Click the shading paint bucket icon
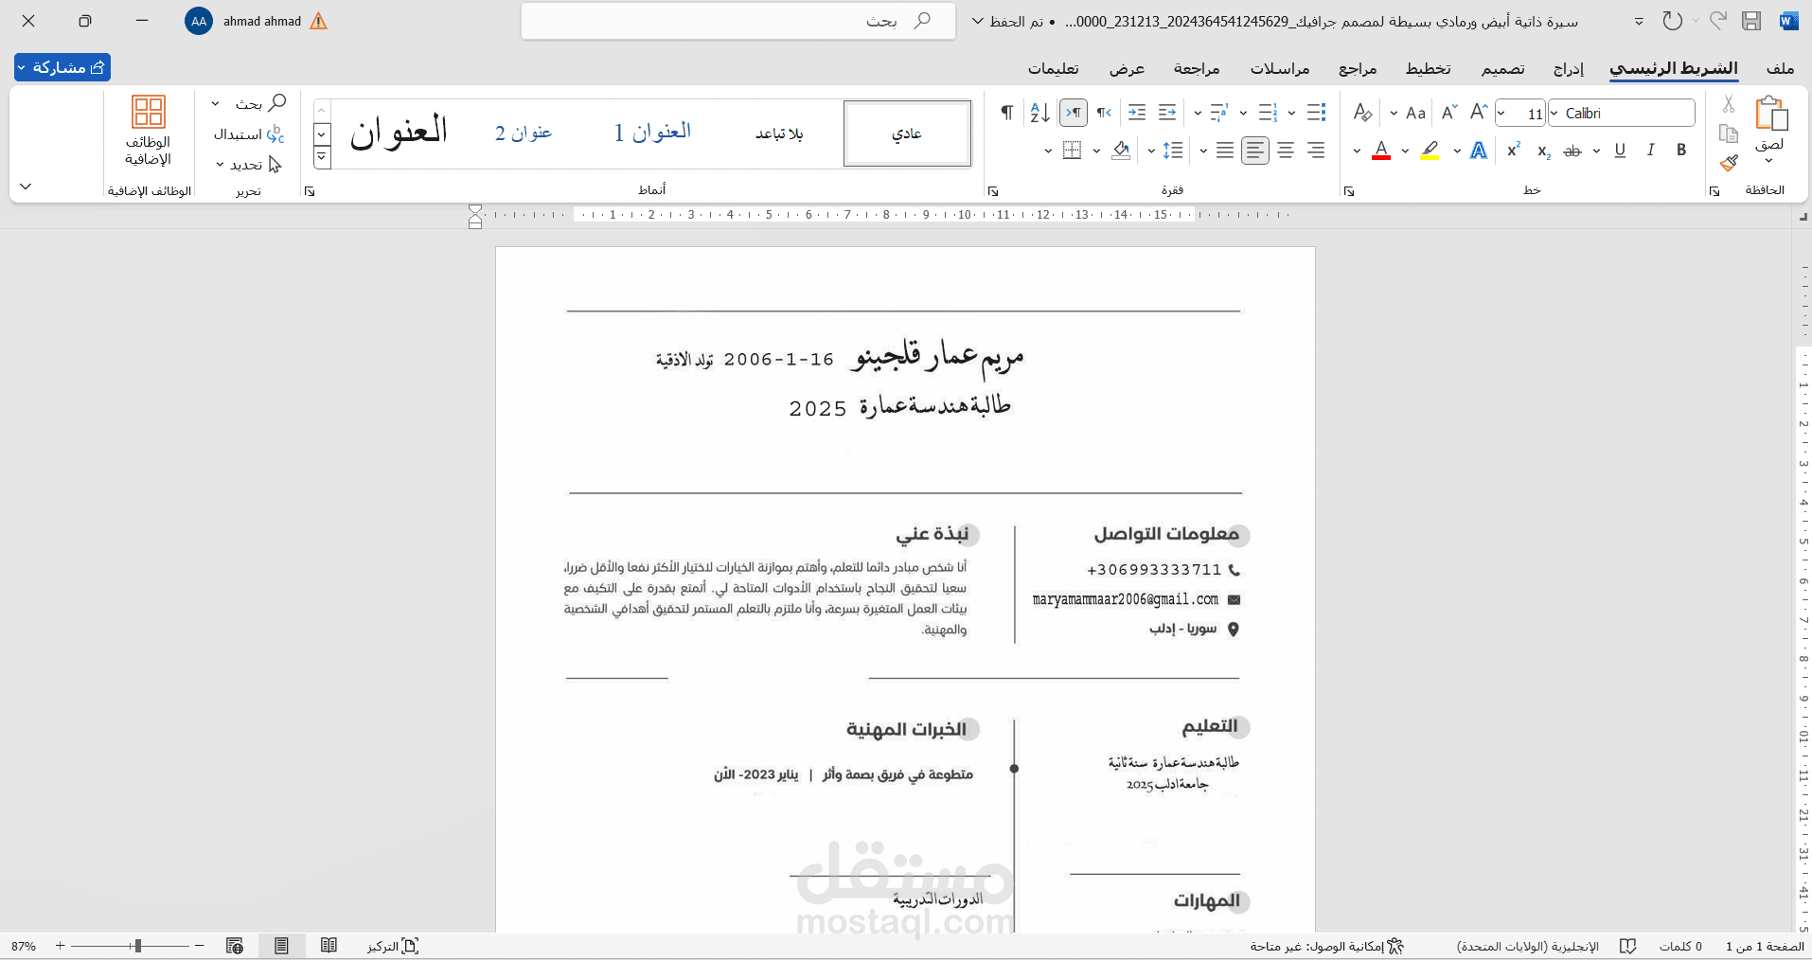Screen dimensions: 1812x960 pos(1121,150)
